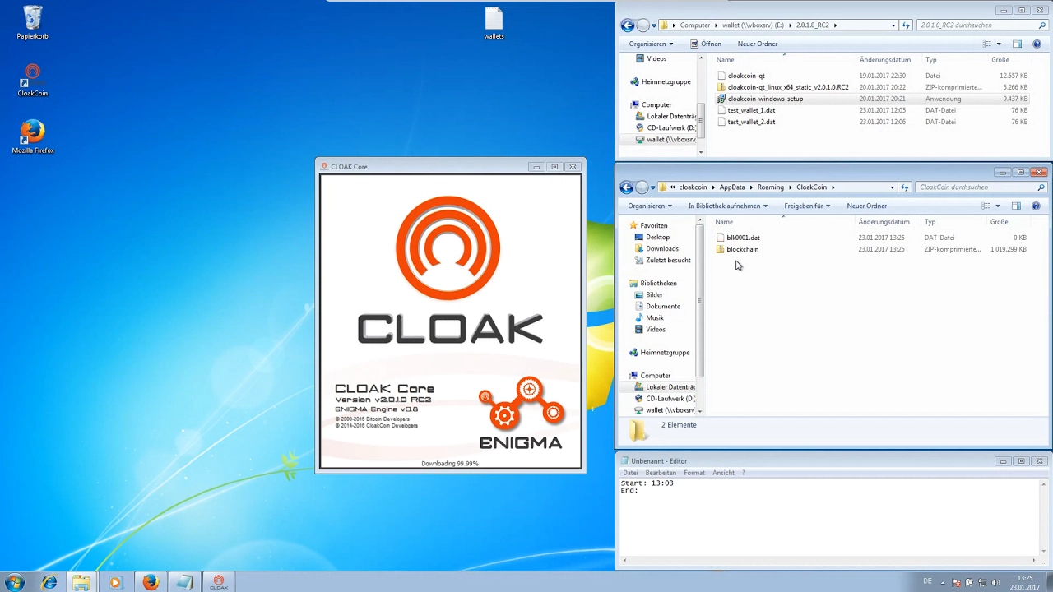1053x592 pixels.
Task: Open the address history dropdown of the CloakCoin window
Action: click(x=893, y=187)
